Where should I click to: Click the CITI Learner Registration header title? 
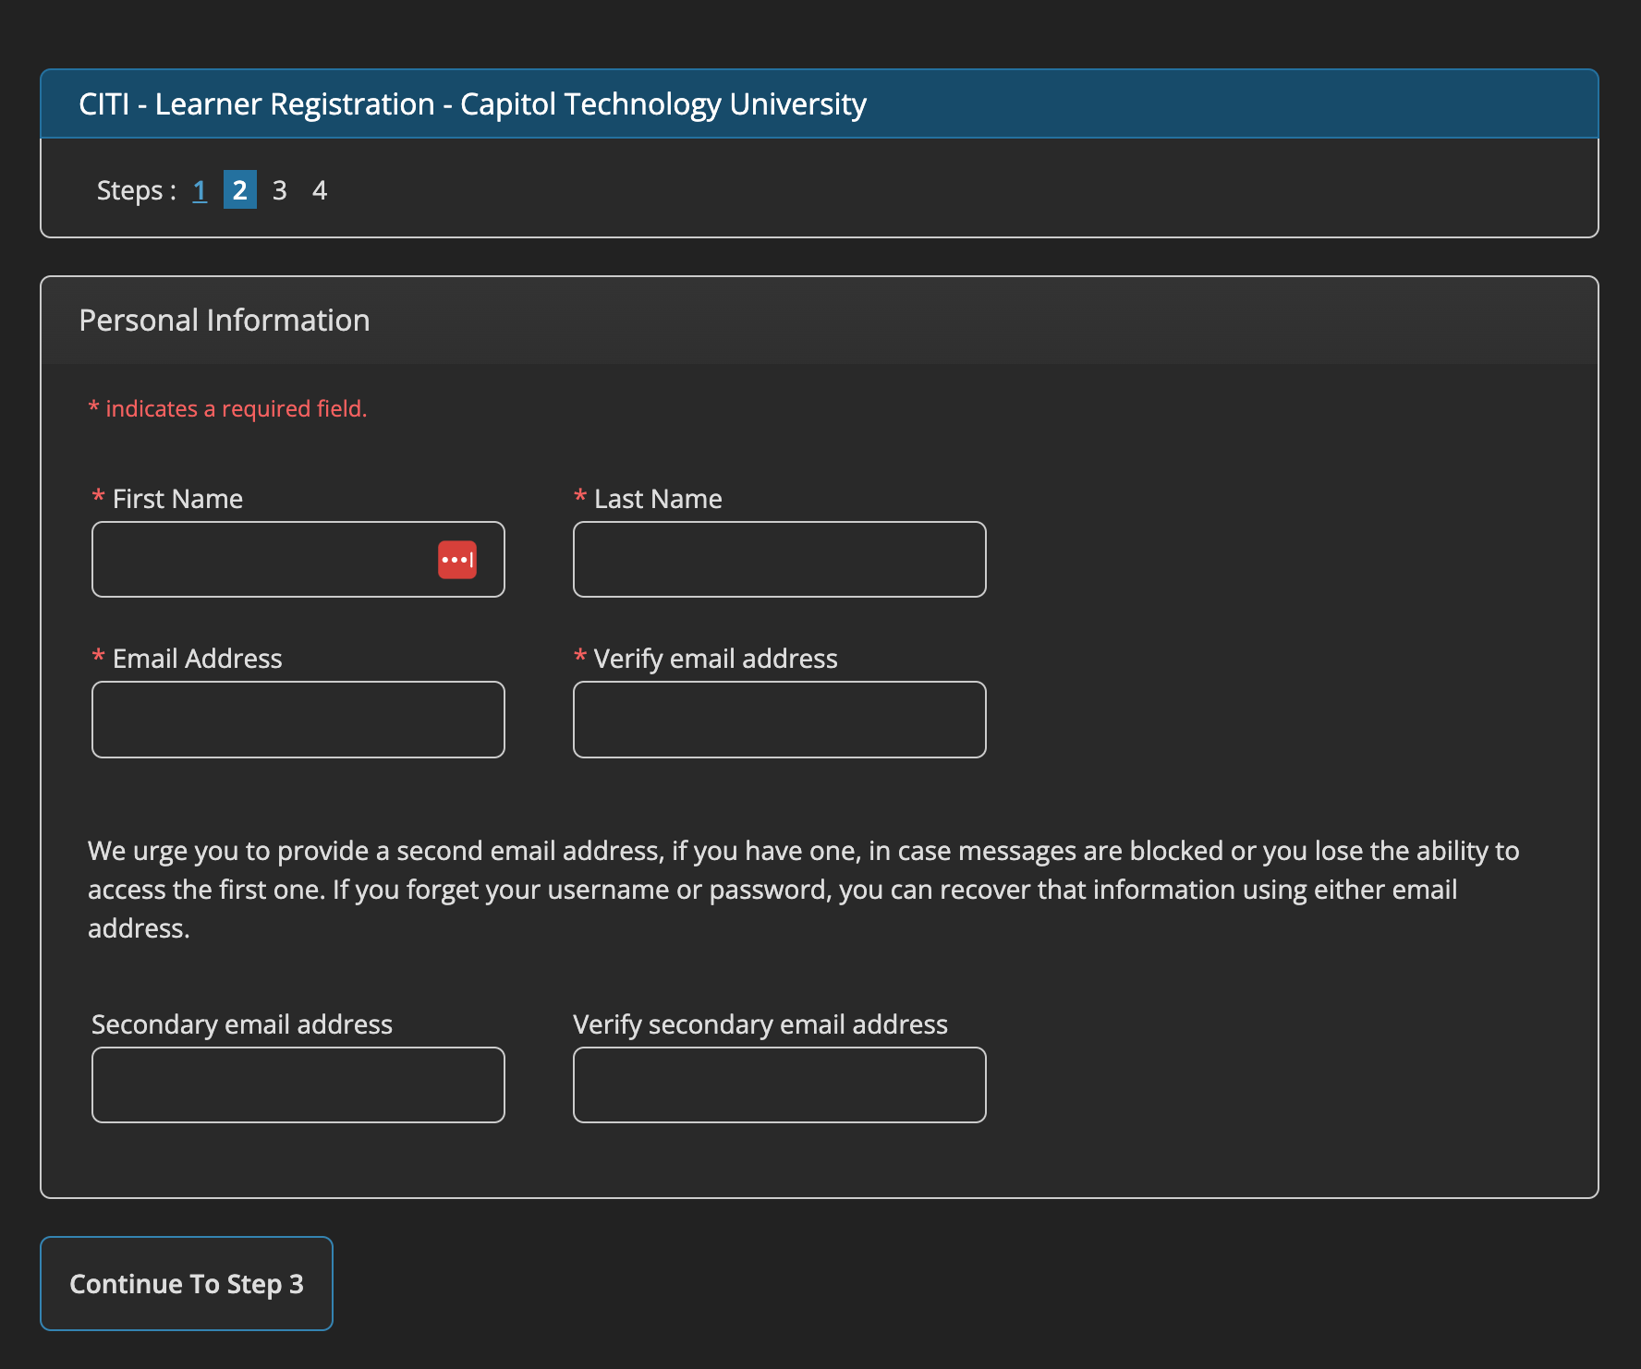(x=472, y=104)
